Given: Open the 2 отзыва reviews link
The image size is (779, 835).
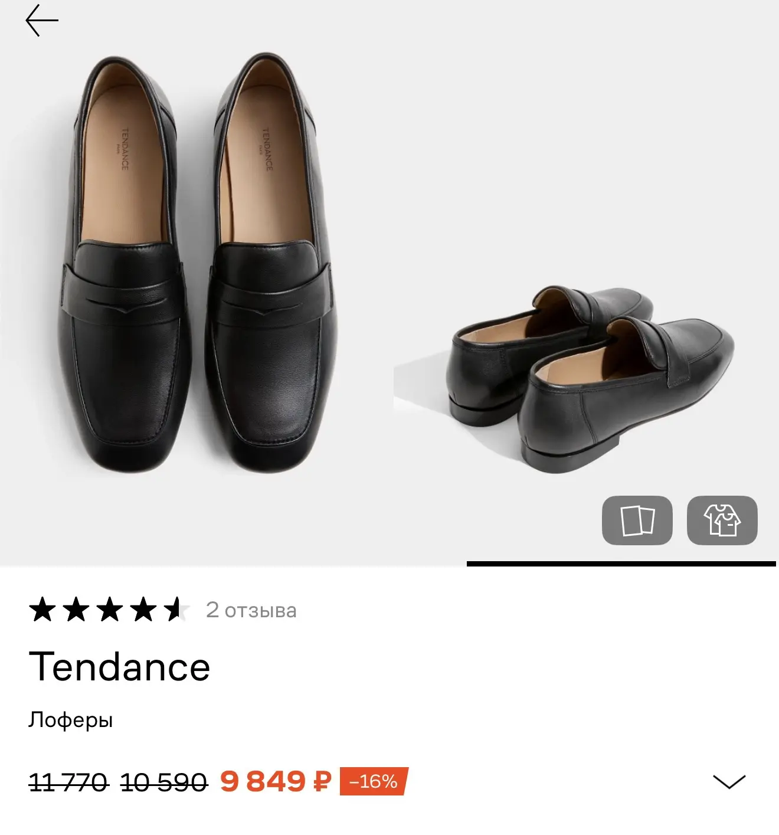Looking at the screenshot, I should 251,610.
